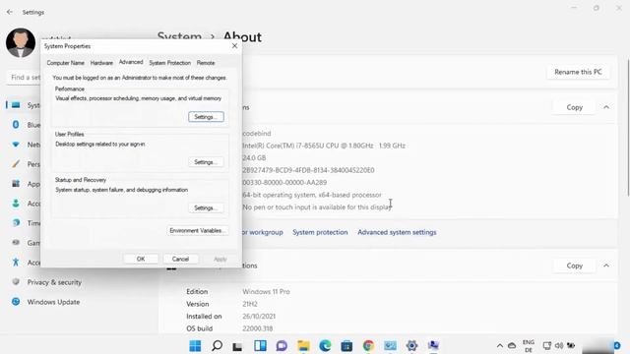Confirm System Properties with OK
This screenshot has width=630, height=354.
point(141,259)
